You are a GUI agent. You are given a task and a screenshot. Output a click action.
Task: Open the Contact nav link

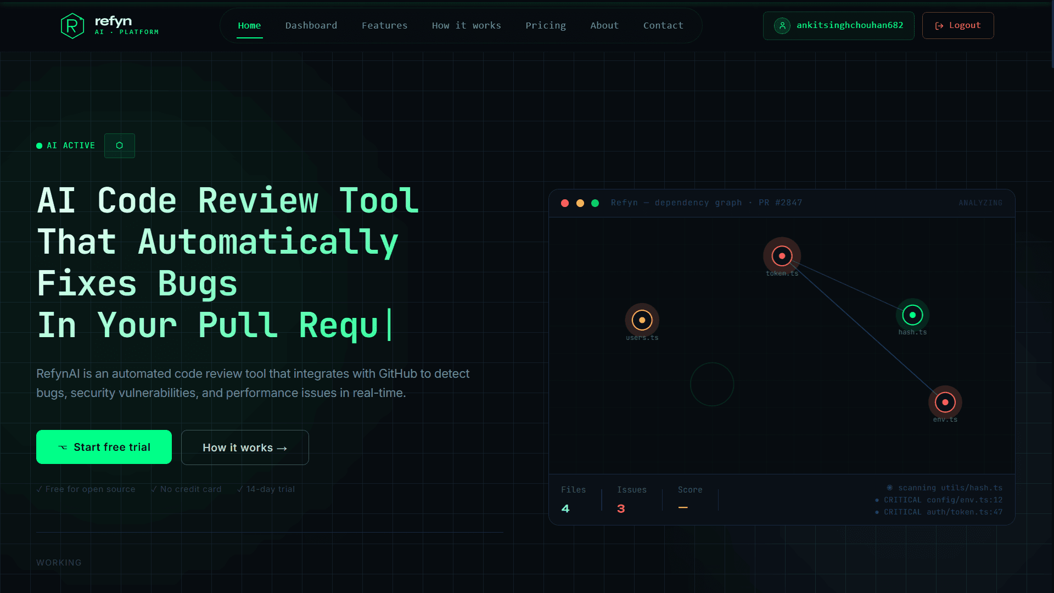point(663,26)
